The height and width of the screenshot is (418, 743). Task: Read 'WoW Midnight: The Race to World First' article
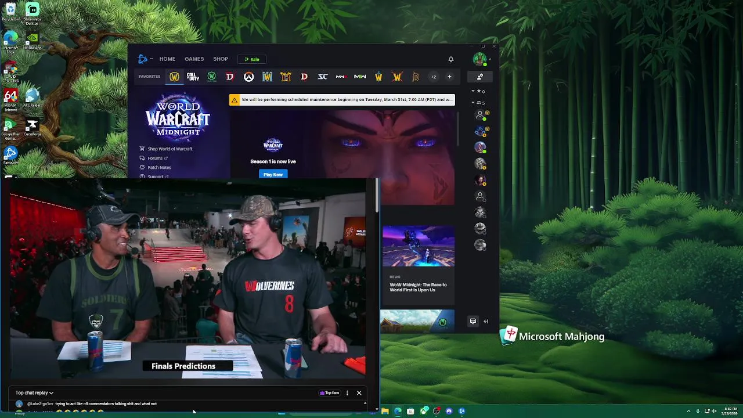tap(418, 287)
